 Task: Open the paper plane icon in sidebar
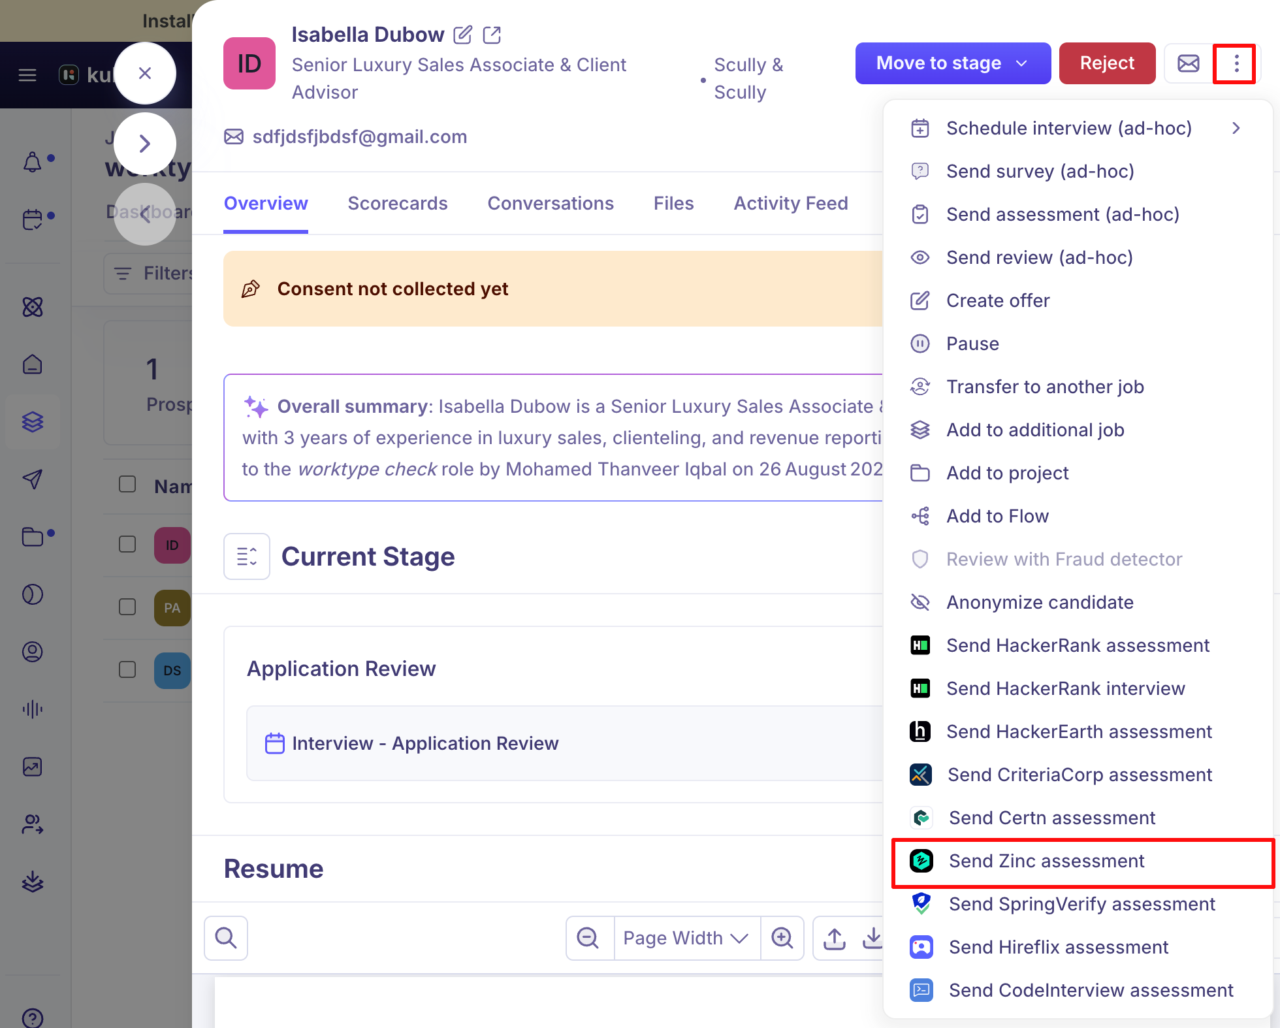[33, 479]
